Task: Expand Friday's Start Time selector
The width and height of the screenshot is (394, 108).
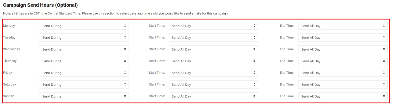Action: [213, 73]
